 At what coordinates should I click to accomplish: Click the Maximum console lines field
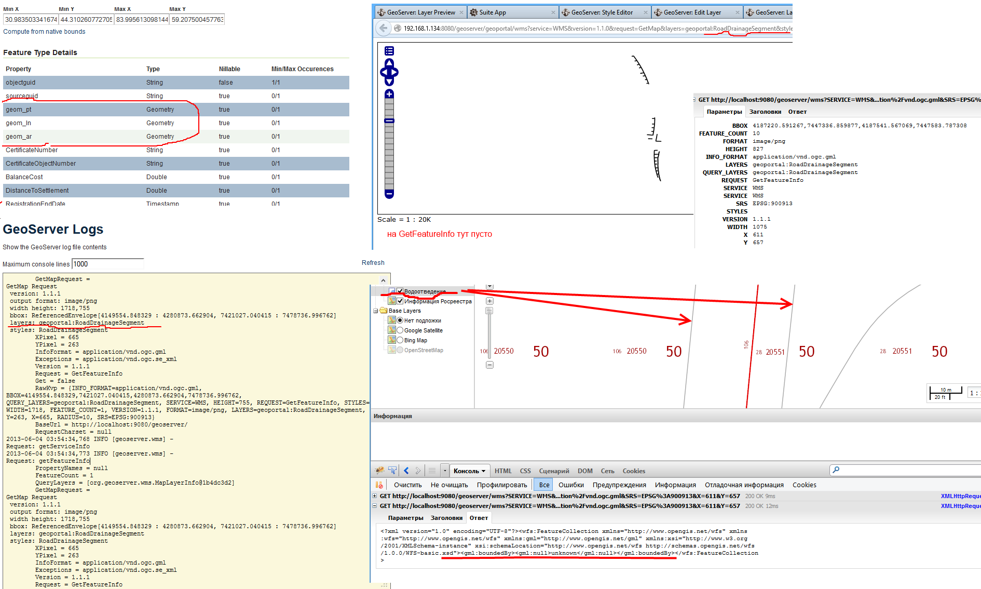pyautogui.click(x=107, y=264)
